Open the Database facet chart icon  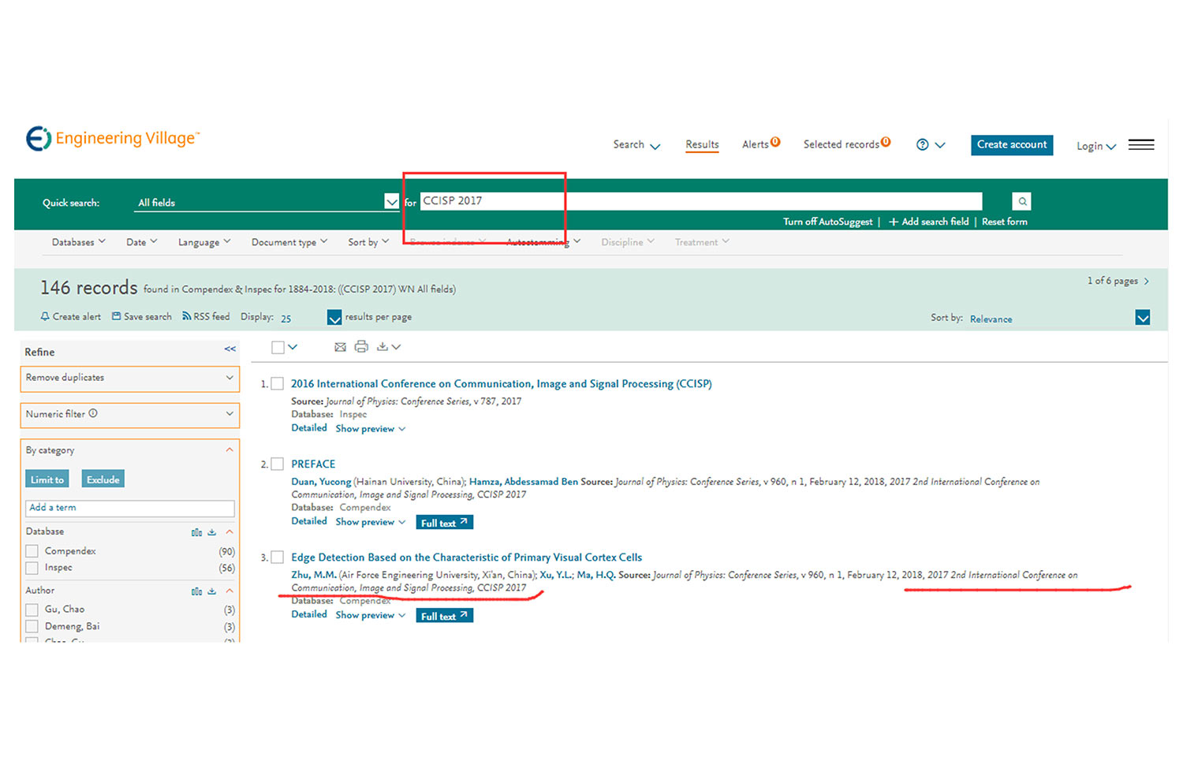pos(196,532)
